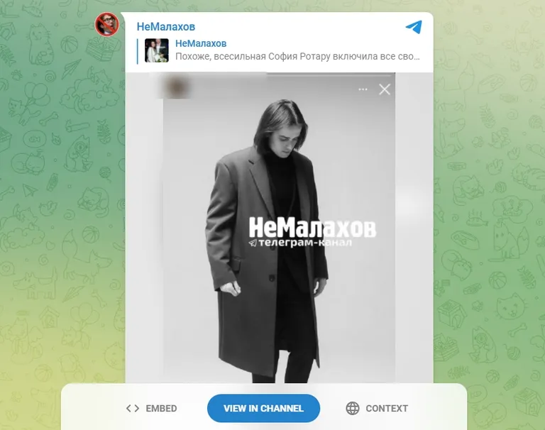This screenshot has width=545, height=430.
Task: Click the CONTEXT button
Action: [x=377, y=408]
